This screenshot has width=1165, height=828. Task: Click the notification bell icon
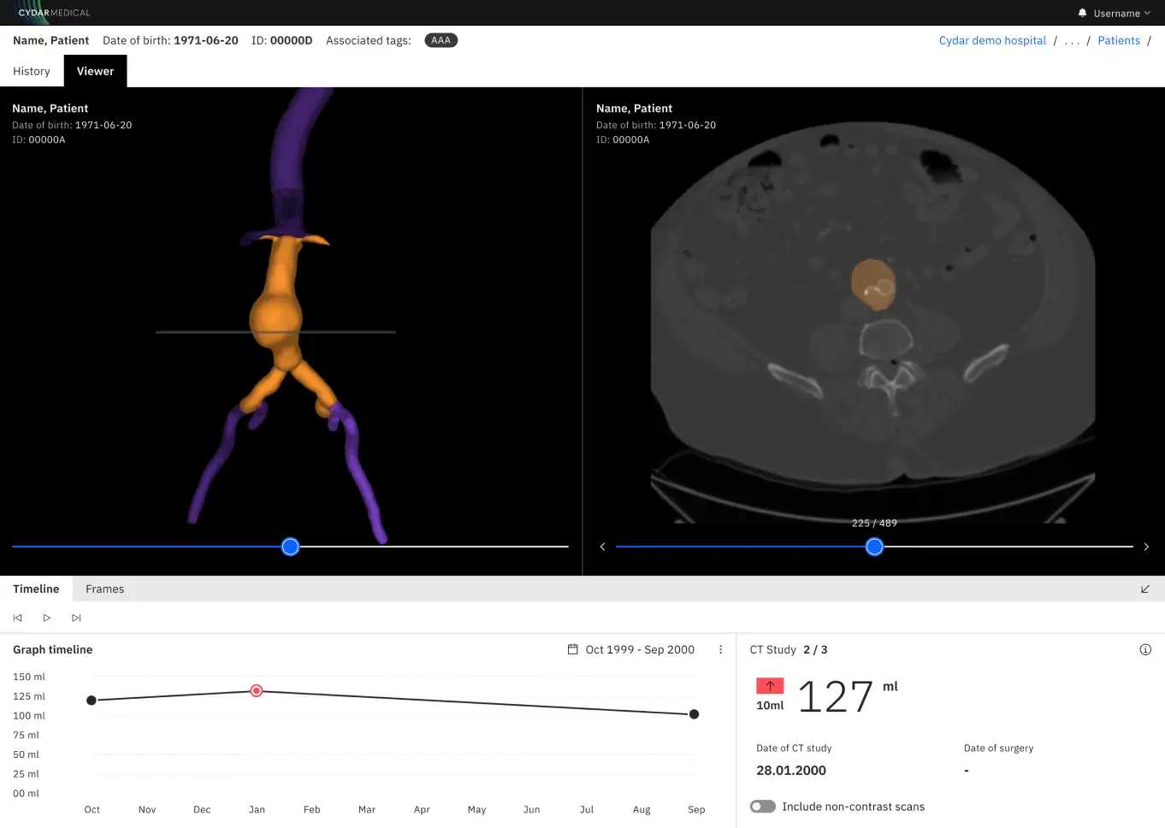click(x=1082, y=13)
